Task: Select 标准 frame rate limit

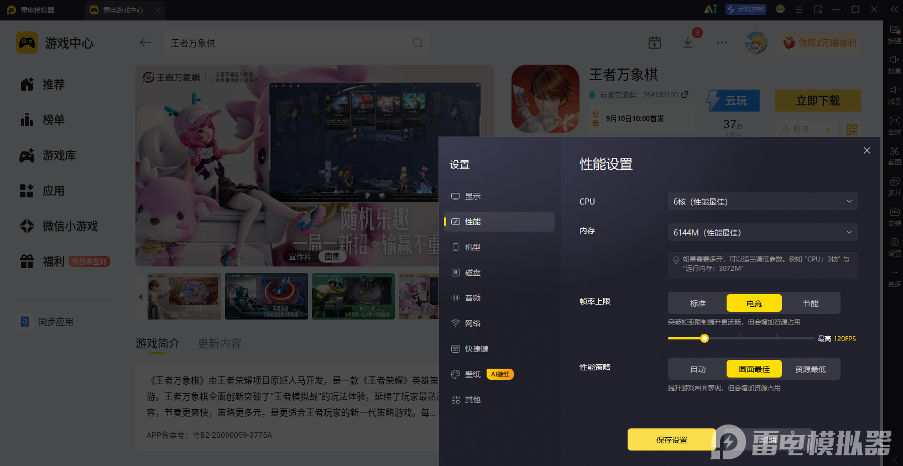Action: click(x=698, y=303)
